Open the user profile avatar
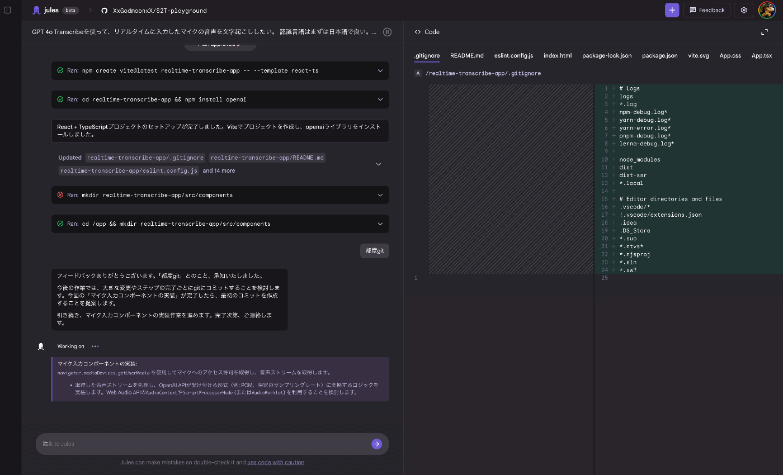The image size is (783, 475). 766,10
